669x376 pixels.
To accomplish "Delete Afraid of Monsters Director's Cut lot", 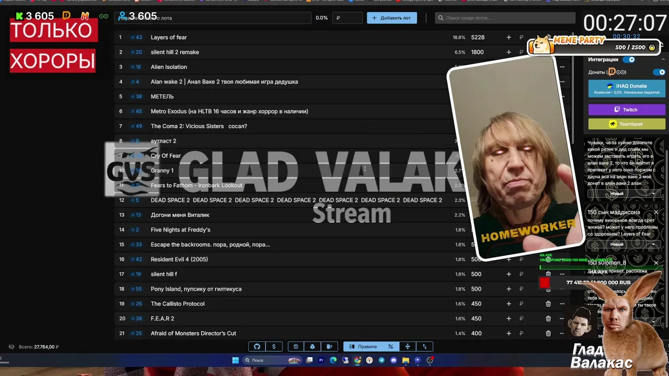I will tap(548, 333).
